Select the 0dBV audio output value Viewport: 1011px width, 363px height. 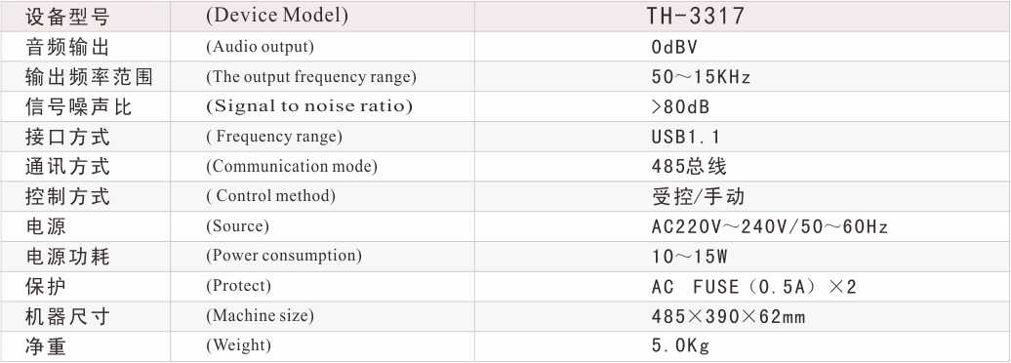[x=674, y=47]
